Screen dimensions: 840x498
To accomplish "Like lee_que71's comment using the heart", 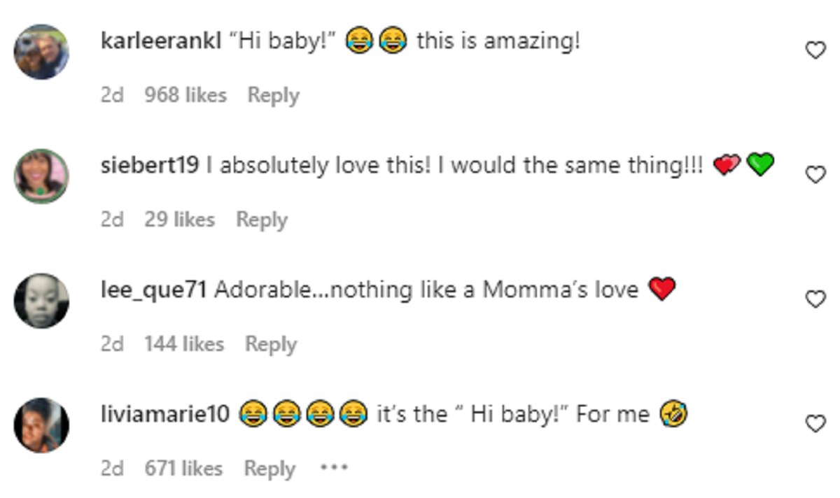I will point(815,299).
